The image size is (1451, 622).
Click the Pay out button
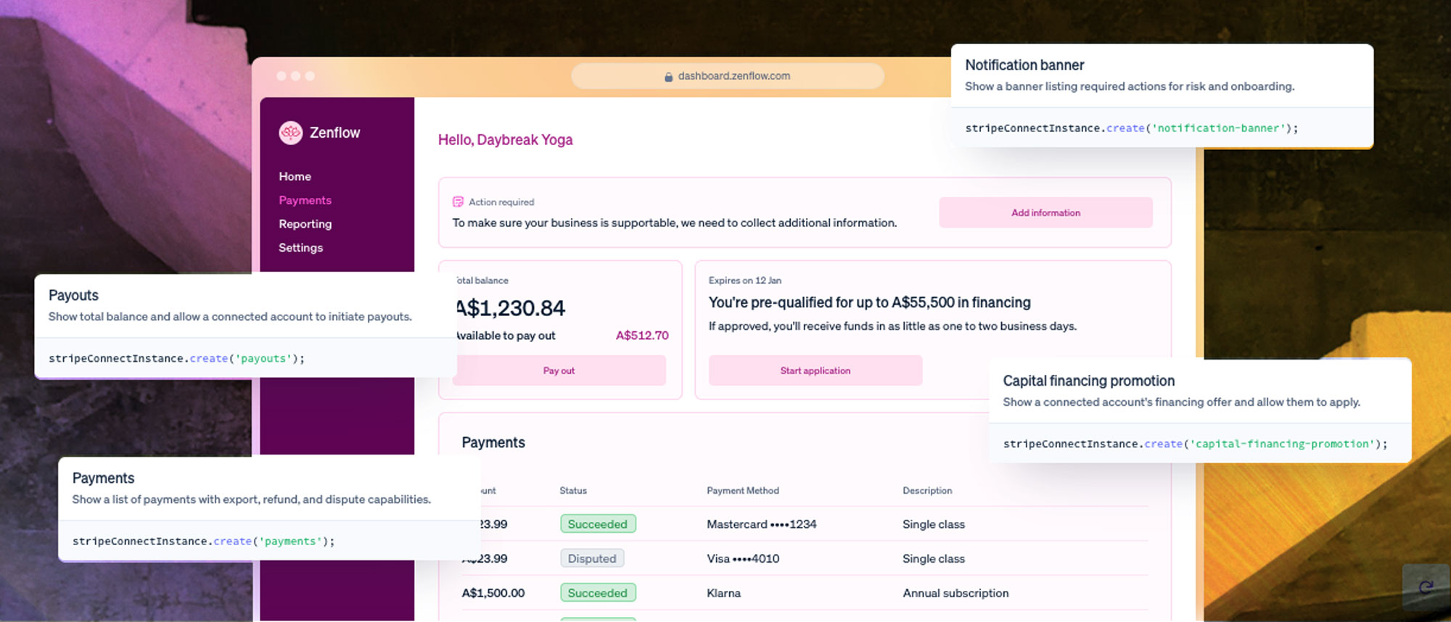[559, 370]
